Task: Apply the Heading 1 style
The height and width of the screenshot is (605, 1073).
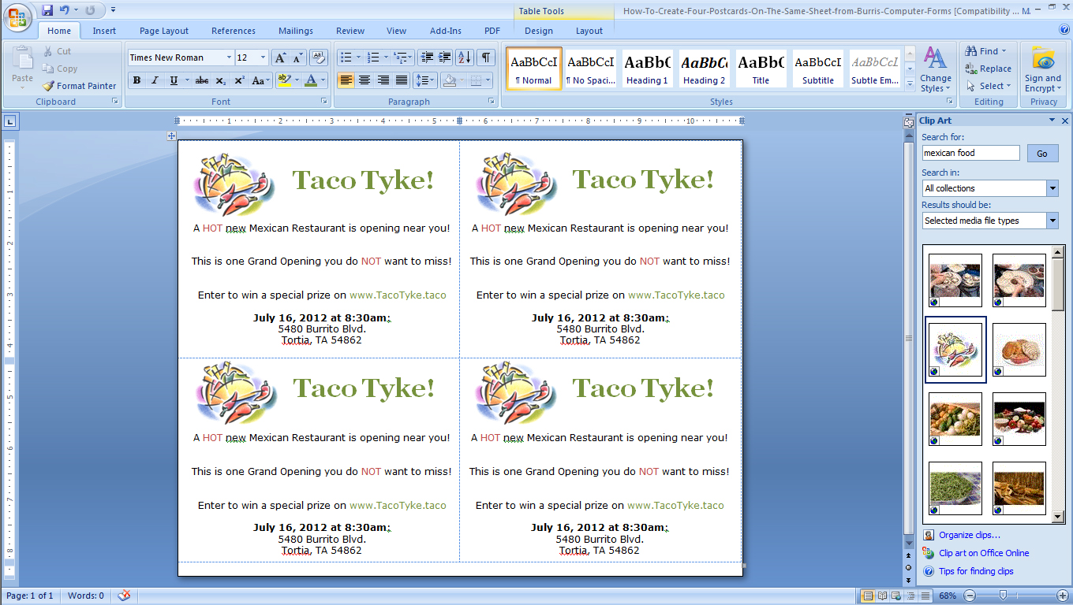Action: coord(647,69)
